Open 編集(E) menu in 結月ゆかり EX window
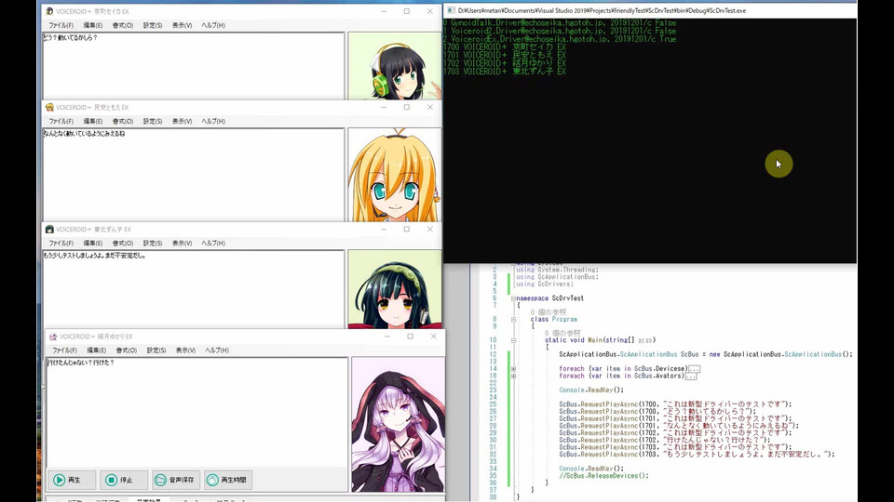 96,350
